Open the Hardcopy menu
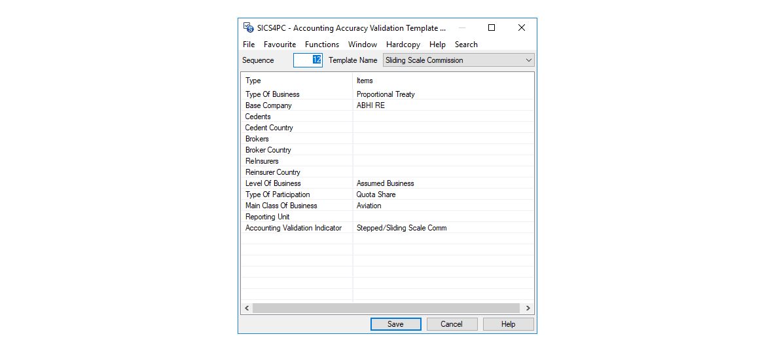 click(403, 45)
